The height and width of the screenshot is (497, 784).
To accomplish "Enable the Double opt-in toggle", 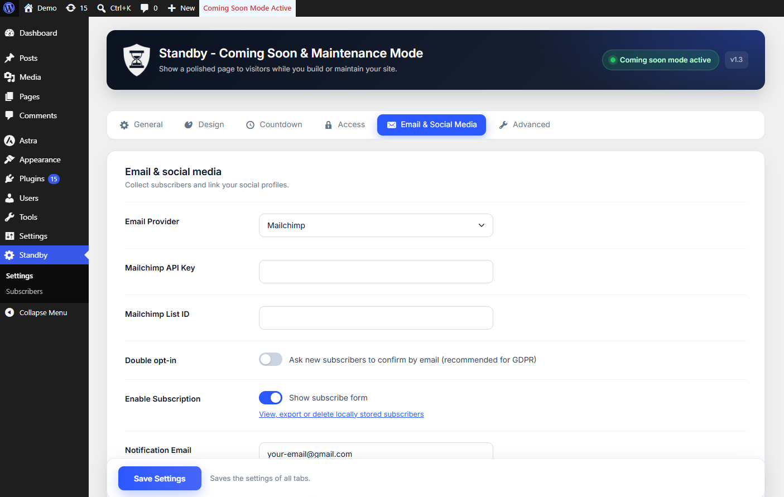I will tap(271, 359).
